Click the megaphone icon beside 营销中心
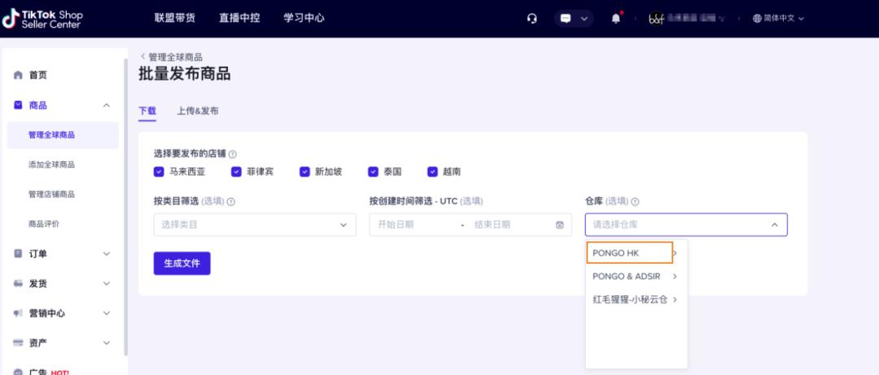Image resolution: width=879 pixels, height=375 pixels. (x=19, y=313)
